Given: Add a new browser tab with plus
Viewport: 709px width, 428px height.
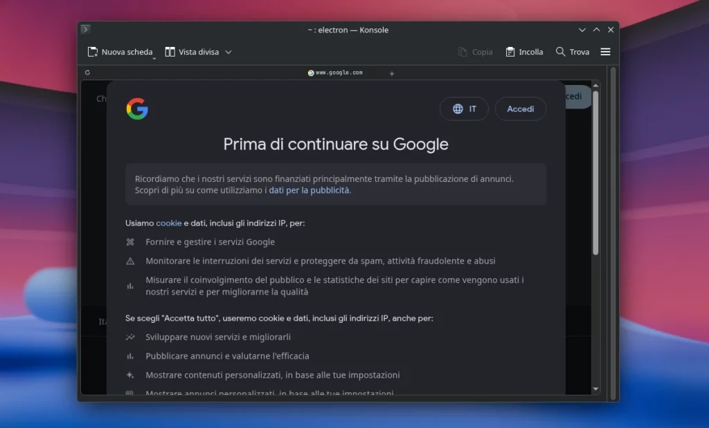Looking at the screenshot, I should 392,73.
